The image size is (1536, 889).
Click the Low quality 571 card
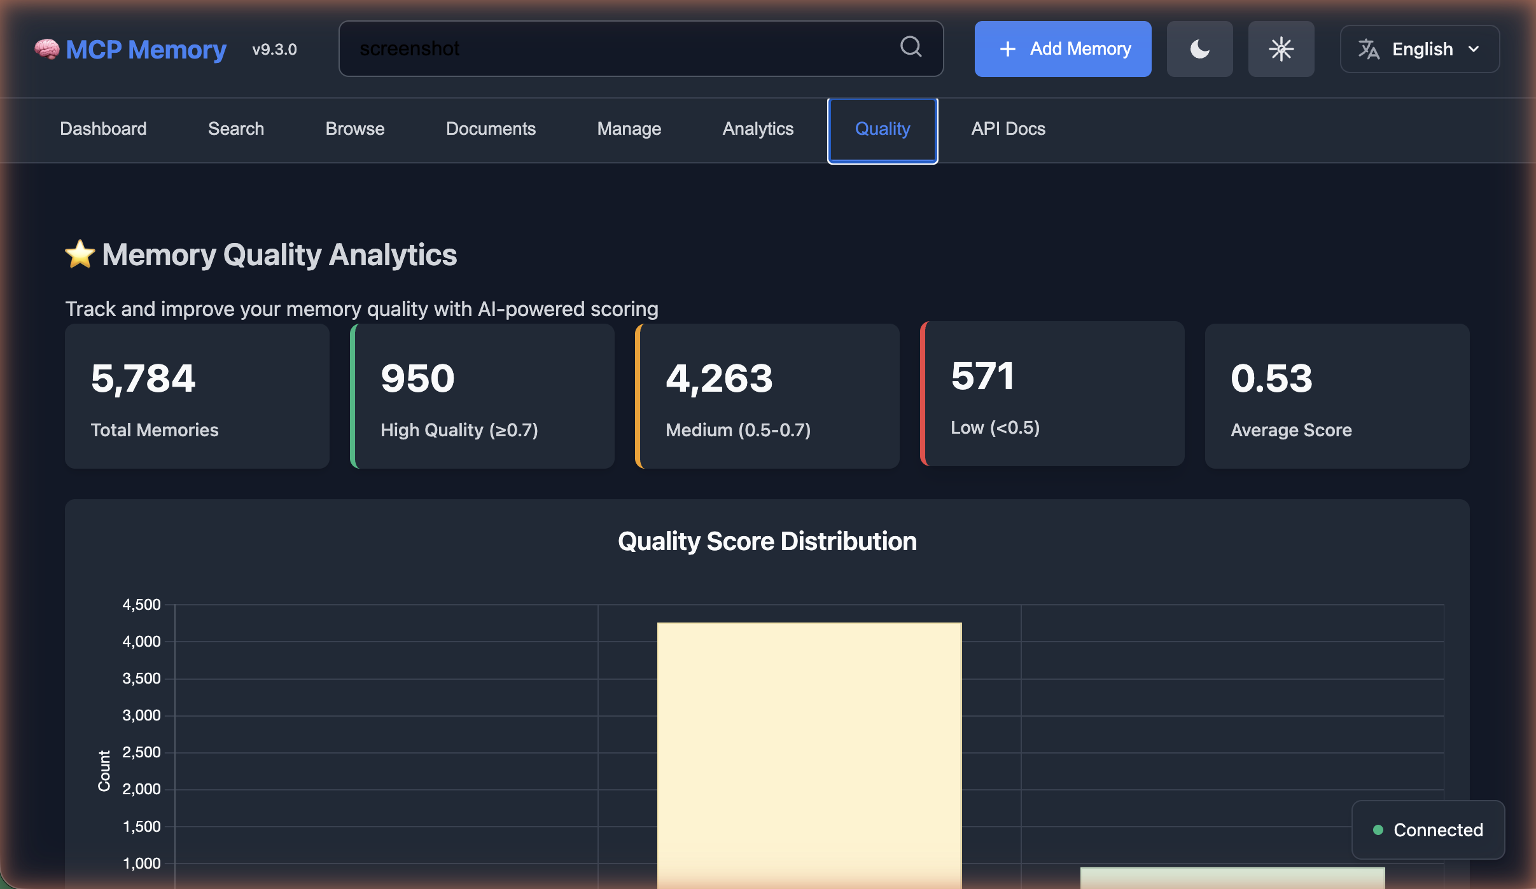pos(1052,394)
